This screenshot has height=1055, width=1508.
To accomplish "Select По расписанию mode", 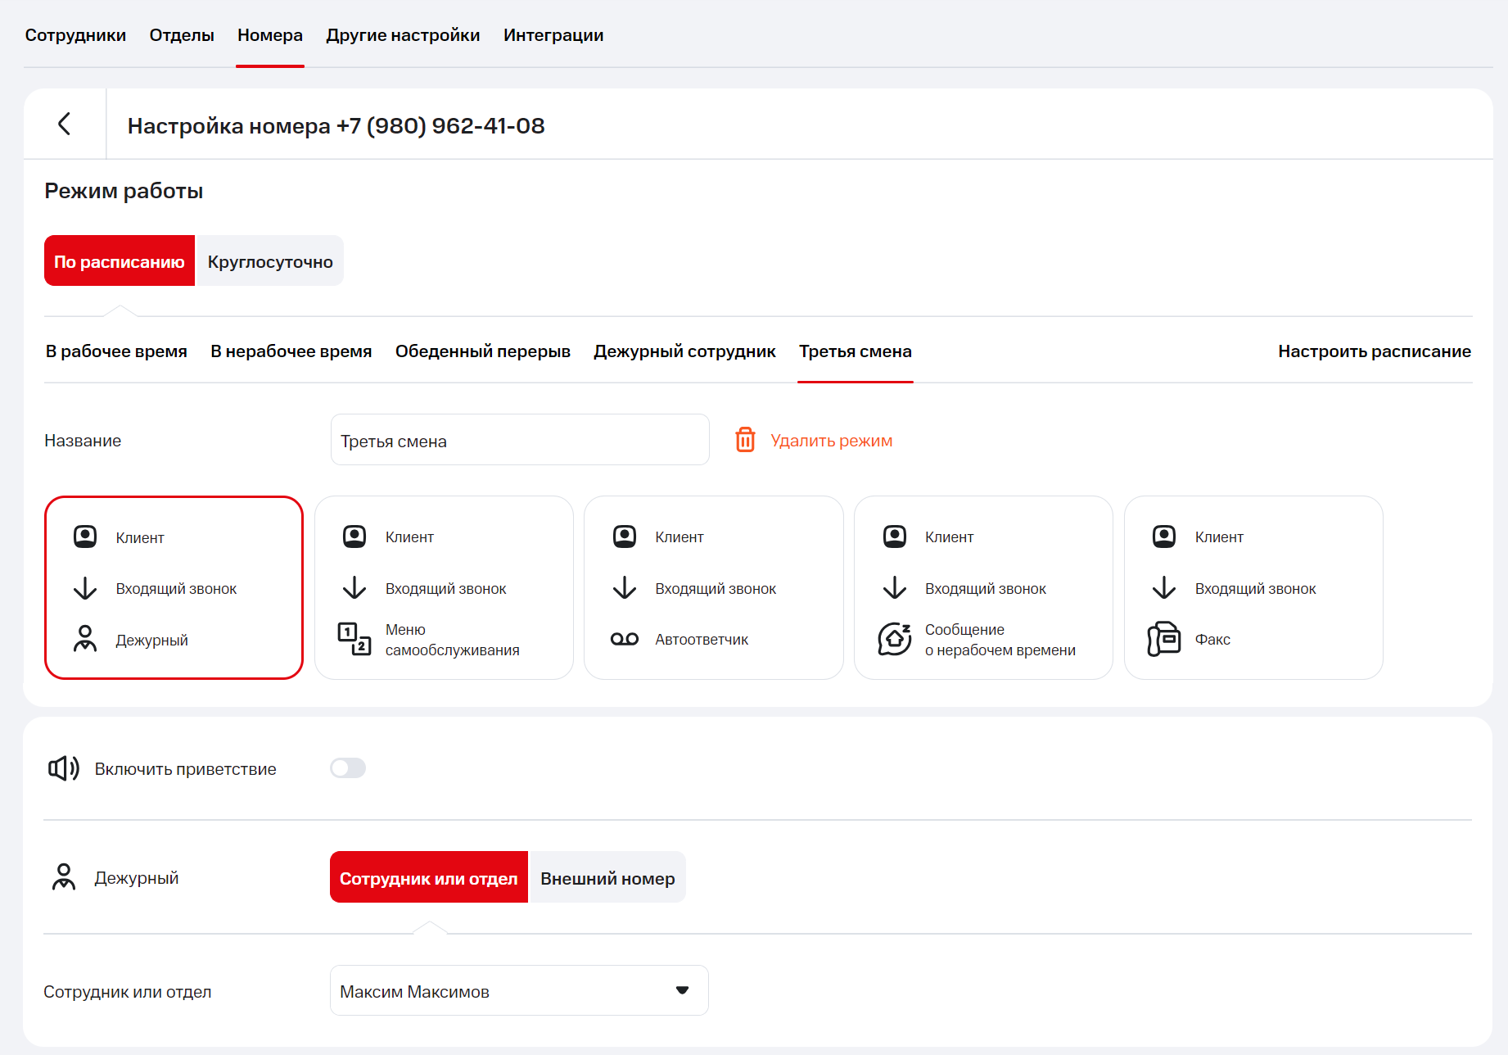I will click(x=120, y=261).
